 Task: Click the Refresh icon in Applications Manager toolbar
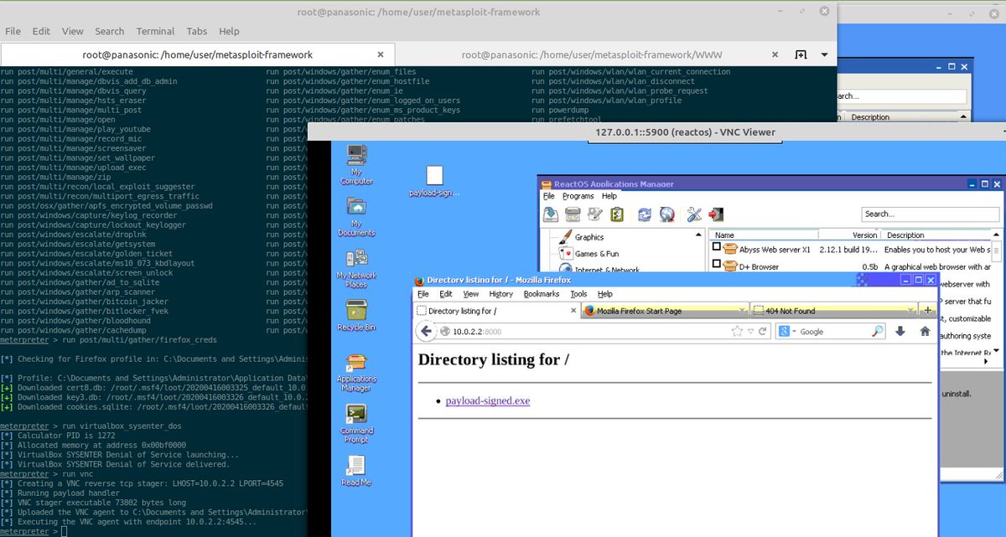[x=645, y=214]
